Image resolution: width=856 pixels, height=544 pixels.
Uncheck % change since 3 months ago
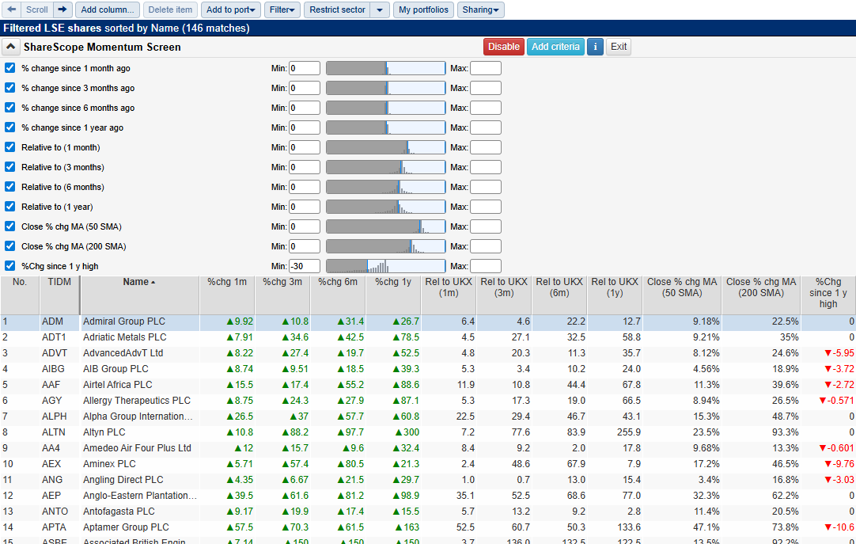(9, 88)
